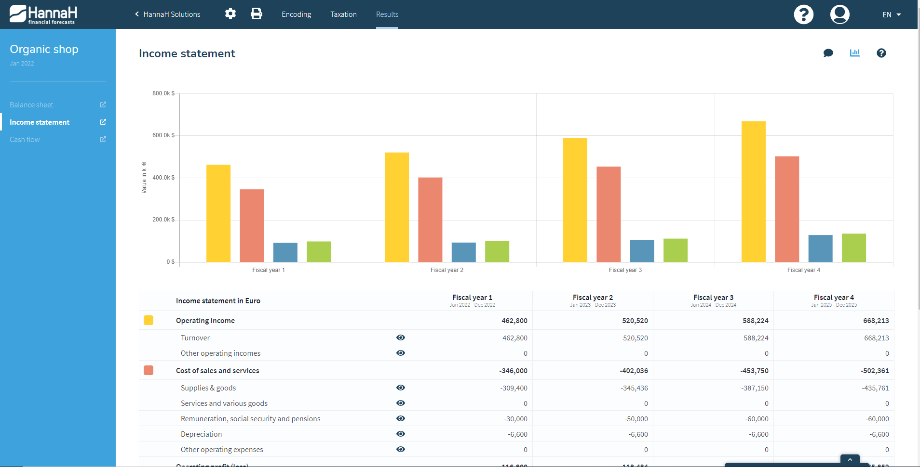This screenshot has width=920, height=467.
Task: Open the user account avatar icon
Action: click(x=840, y=14)
